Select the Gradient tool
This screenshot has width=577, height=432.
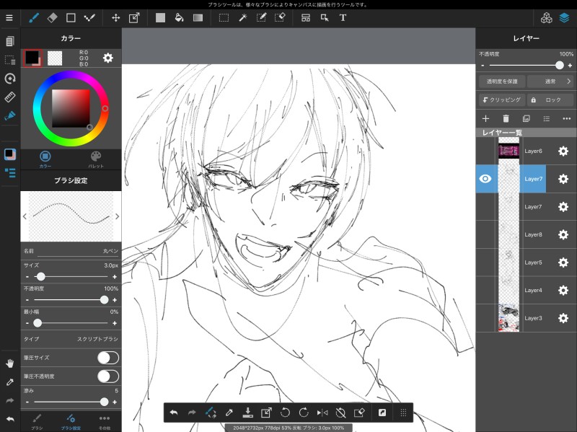pos(198,17)
